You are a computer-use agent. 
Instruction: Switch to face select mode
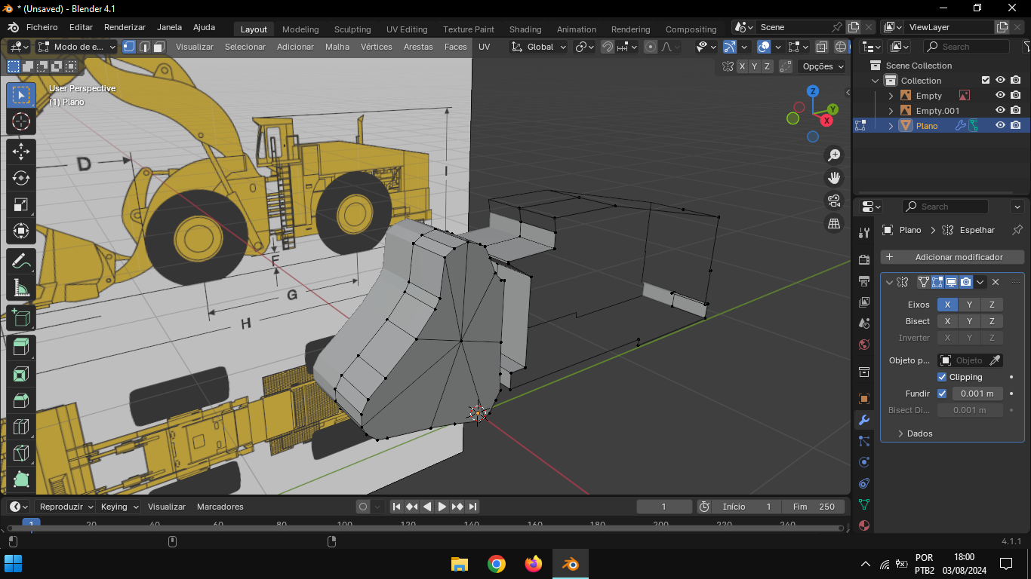[159, 47]
